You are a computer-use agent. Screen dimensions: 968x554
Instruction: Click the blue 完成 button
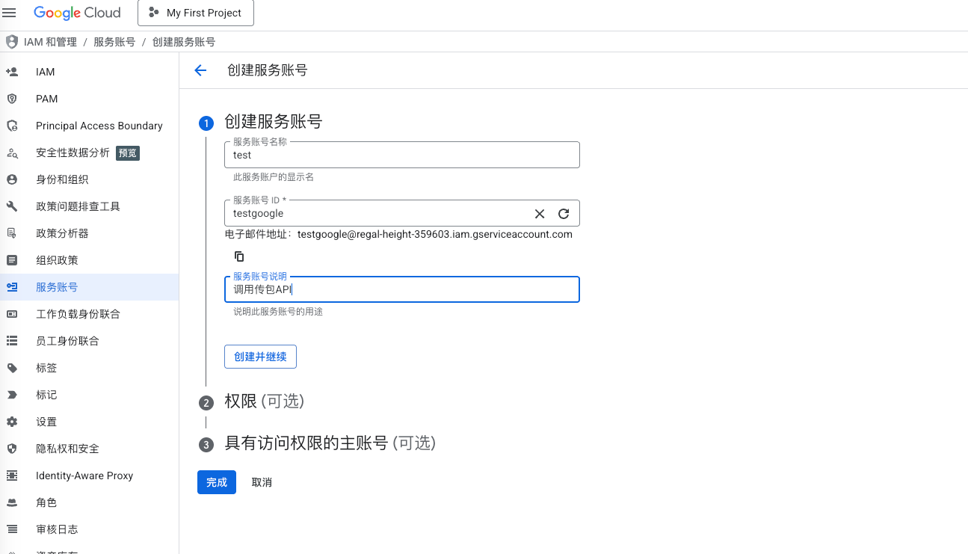point(217,482)
